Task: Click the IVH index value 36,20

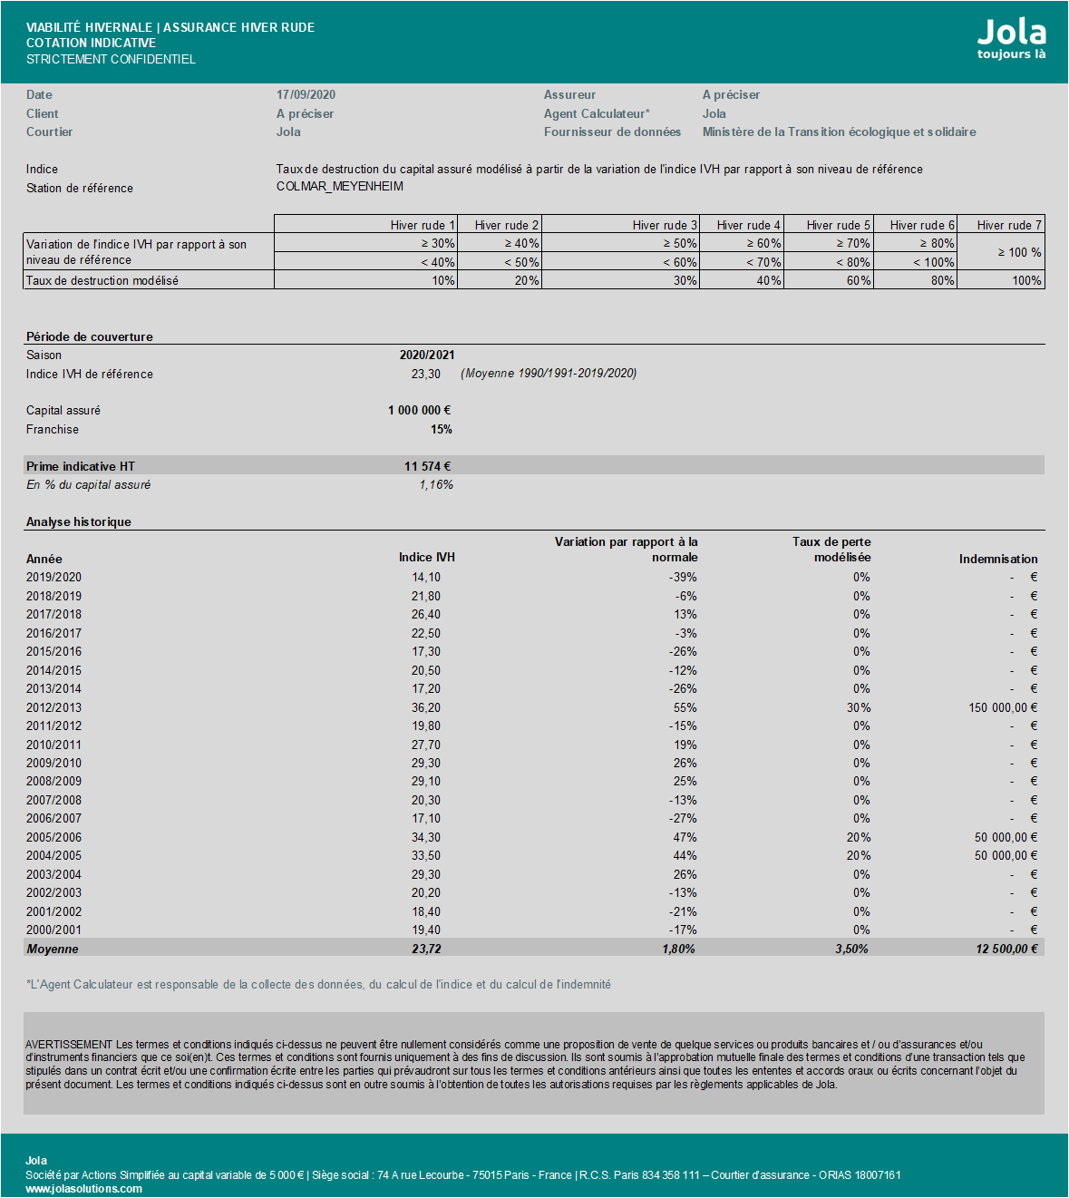Action: (x=426, y=707)
